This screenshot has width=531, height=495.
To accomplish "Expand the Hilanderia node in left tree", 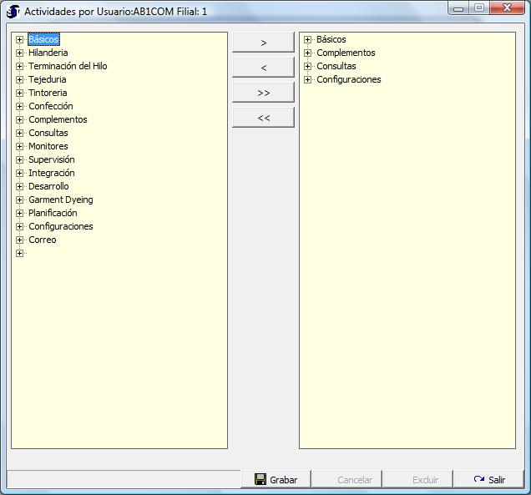I will pos(20,53).
